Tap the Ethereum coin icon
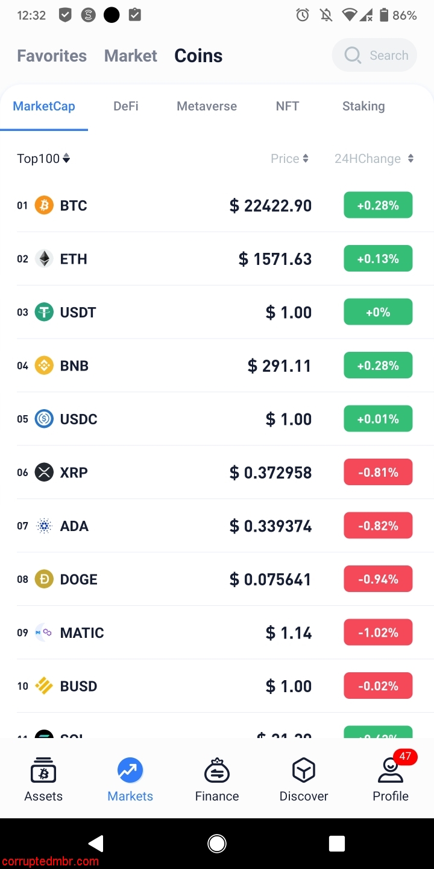This screenshot has width=434, height=869. click(x=44, y=259)
